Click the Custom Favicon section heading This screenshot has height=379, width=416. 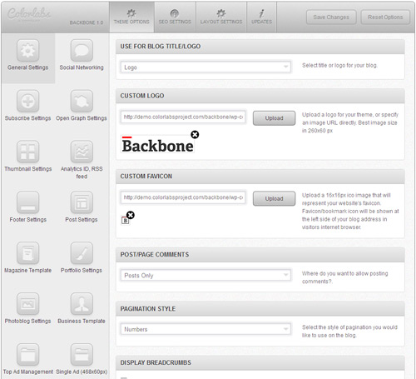coord(146,177)
